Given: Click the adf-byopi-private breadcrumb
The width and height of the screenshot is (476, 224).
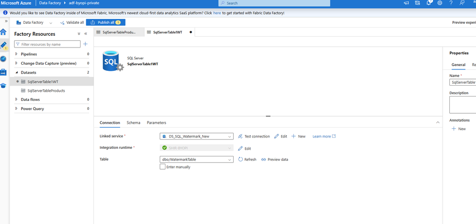Looking at the screenshot, I should pos(83,3).
